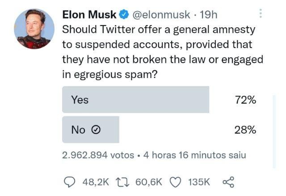Click the 60,6K retweet count

coord(148,182)
